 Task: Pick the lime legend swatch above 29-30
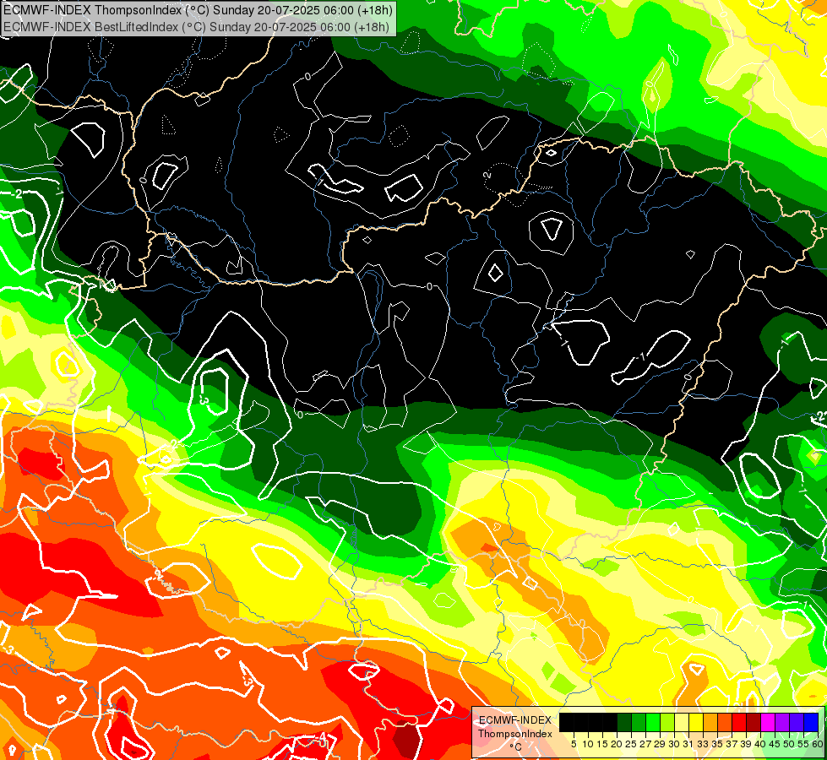pos(667,723)
